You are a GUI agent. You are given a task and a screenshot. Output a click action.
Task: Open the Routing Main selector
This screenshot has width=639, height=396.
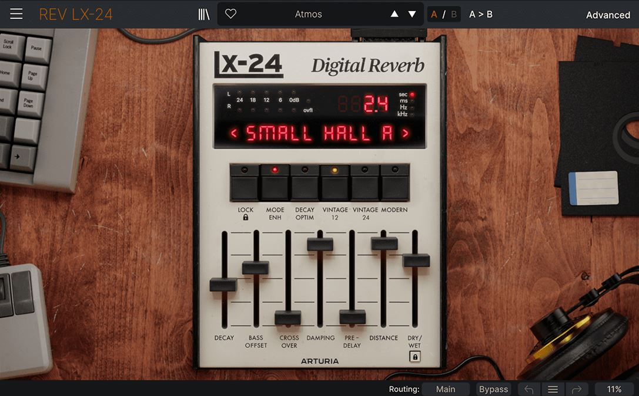pos(446,389)
